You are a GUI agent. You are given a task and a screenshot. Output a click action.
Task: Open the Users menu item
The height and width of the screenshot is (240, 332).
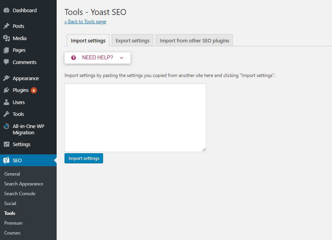(x=28, y=103)
